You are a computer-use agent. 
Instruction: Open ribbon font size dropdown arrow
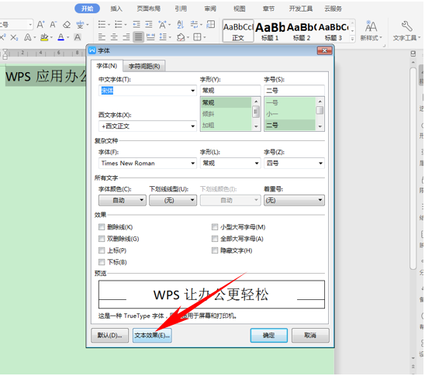tap(30, 25)
